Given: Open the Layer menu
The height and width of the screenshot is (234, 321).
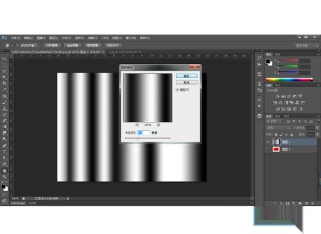Looking at the screenshot, I should [x=53, y=38].
